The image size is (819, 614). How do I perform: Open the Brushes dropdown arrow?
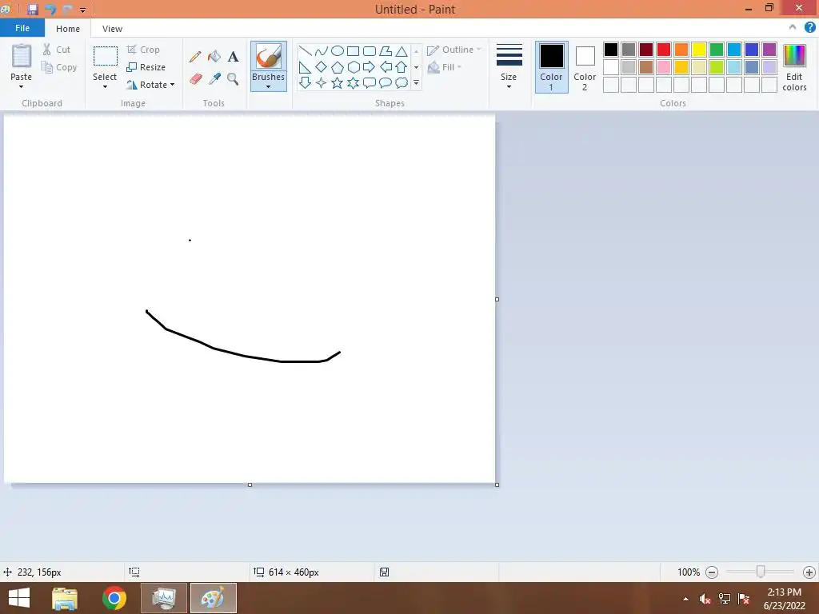(268, 86)
